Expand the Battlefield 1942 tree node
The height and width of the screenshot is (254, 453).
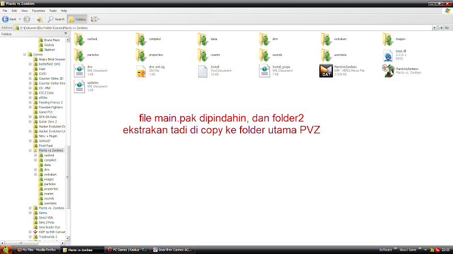[x=30, y=64]
